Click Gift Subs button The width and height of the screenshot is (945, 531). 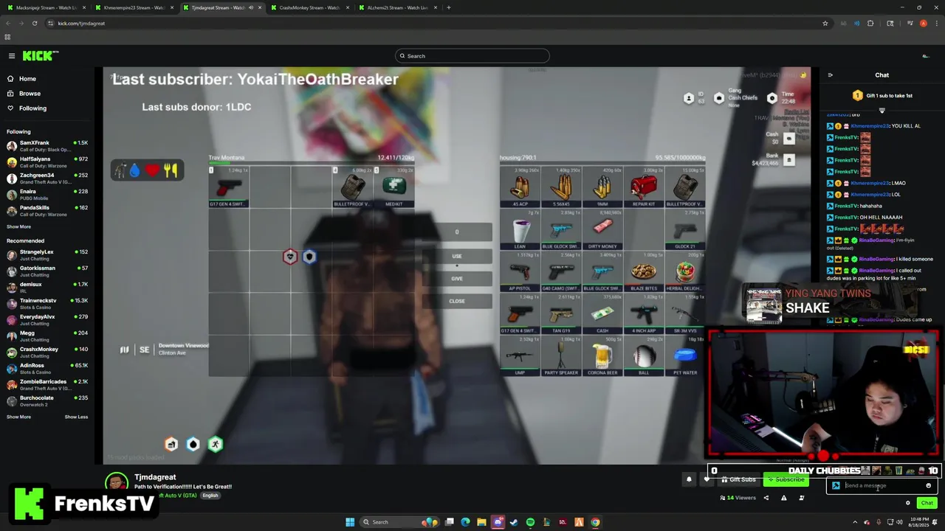[x=738, y=479]
